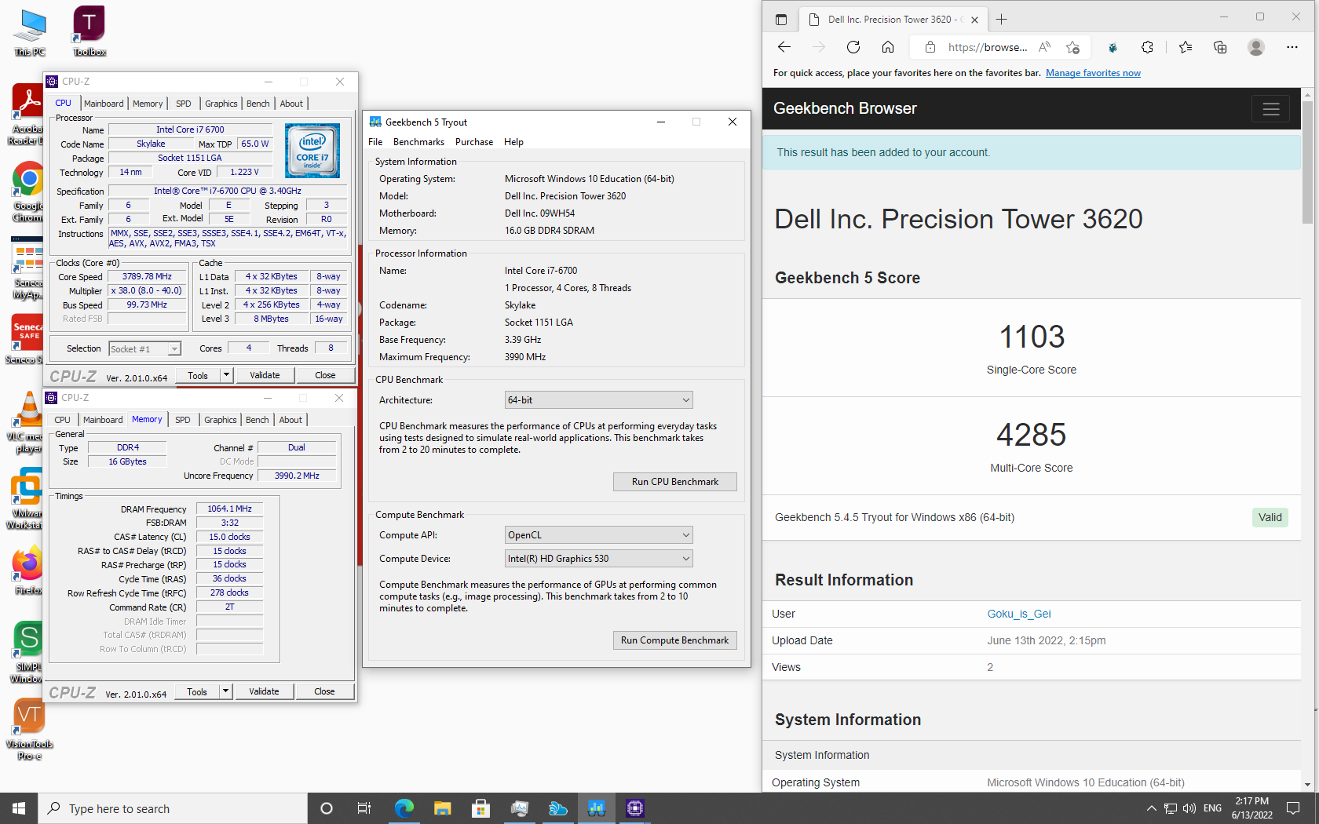
Task: Open Compute API OpenCL dropdown
Action: point(599,535)
